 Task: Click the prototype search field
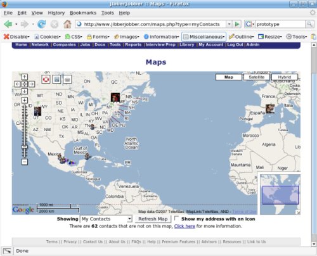[280, 24]
